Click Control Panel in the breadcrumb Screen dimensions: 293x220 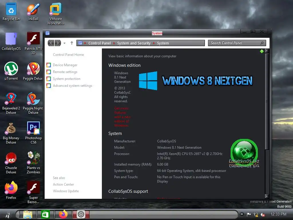point(99,43)
